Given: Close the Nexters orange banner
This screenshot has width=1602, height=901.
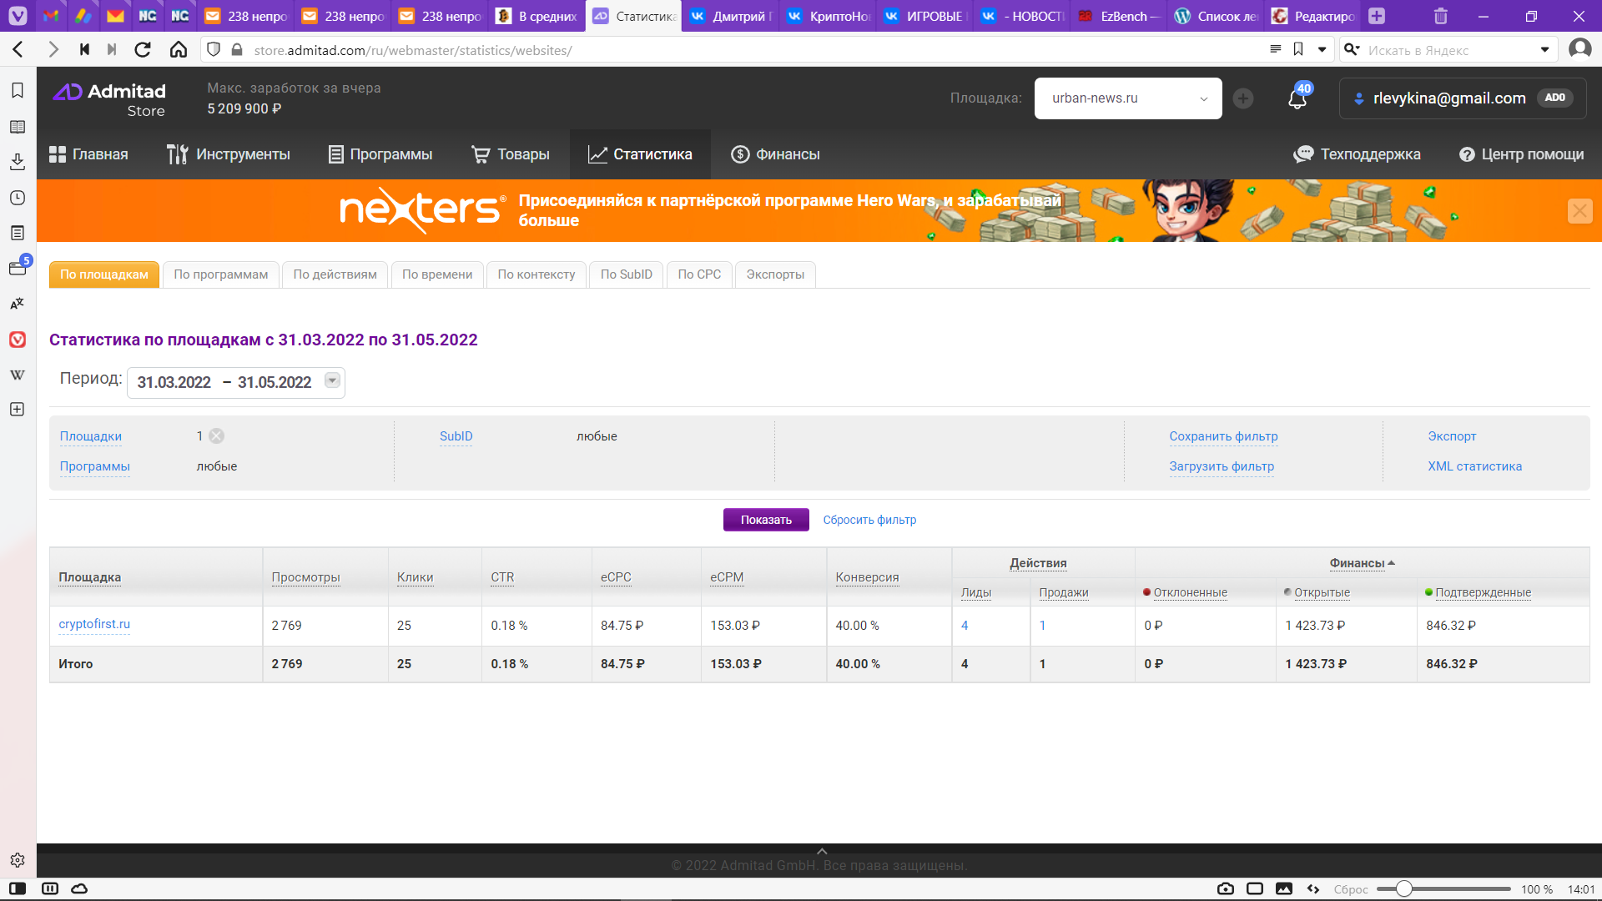Looking at the screenshot, I should click(x=1579, y=211).
